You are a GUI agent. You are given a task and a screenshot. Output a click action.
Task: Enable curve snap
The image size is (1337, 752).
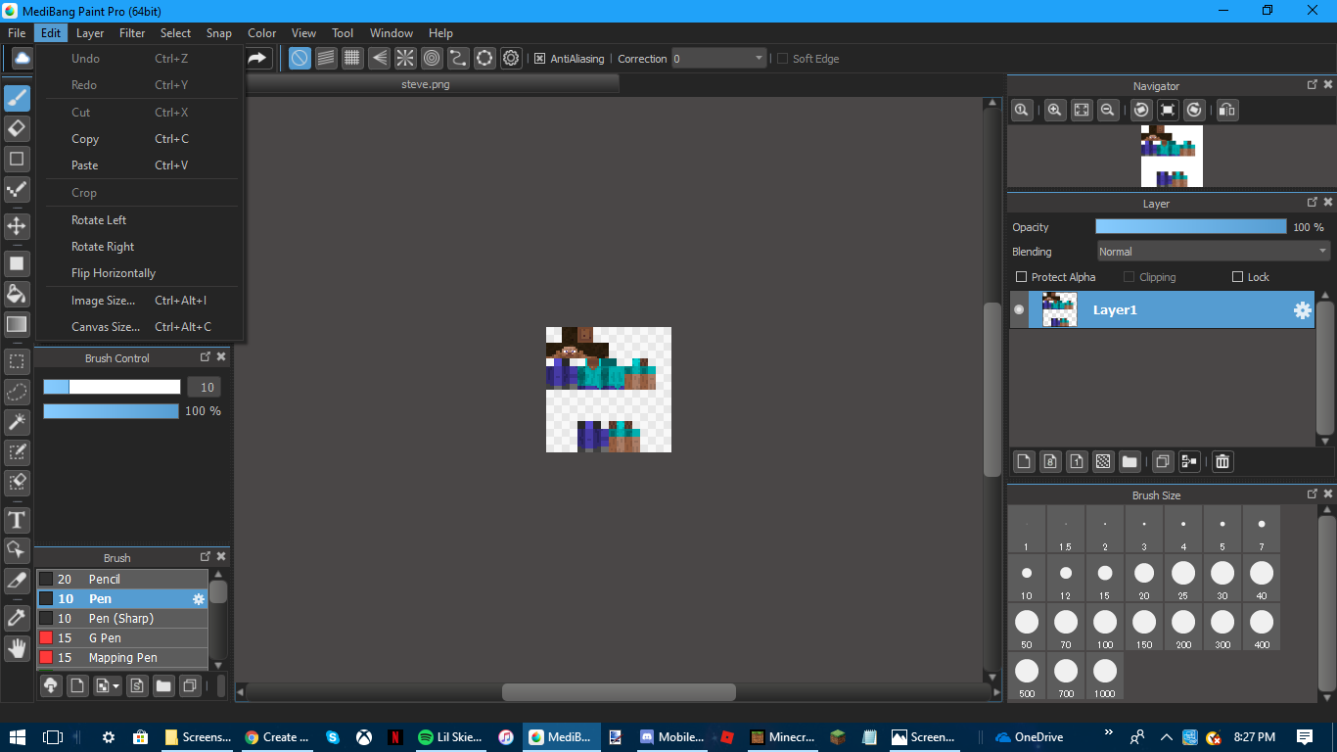(458, 59)
